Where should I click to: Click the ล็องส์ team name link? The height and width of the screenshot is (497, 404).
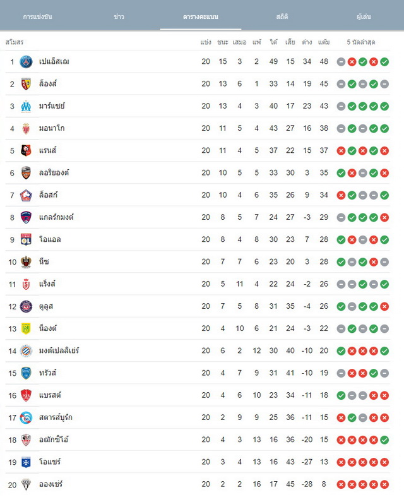click(48, 84)
